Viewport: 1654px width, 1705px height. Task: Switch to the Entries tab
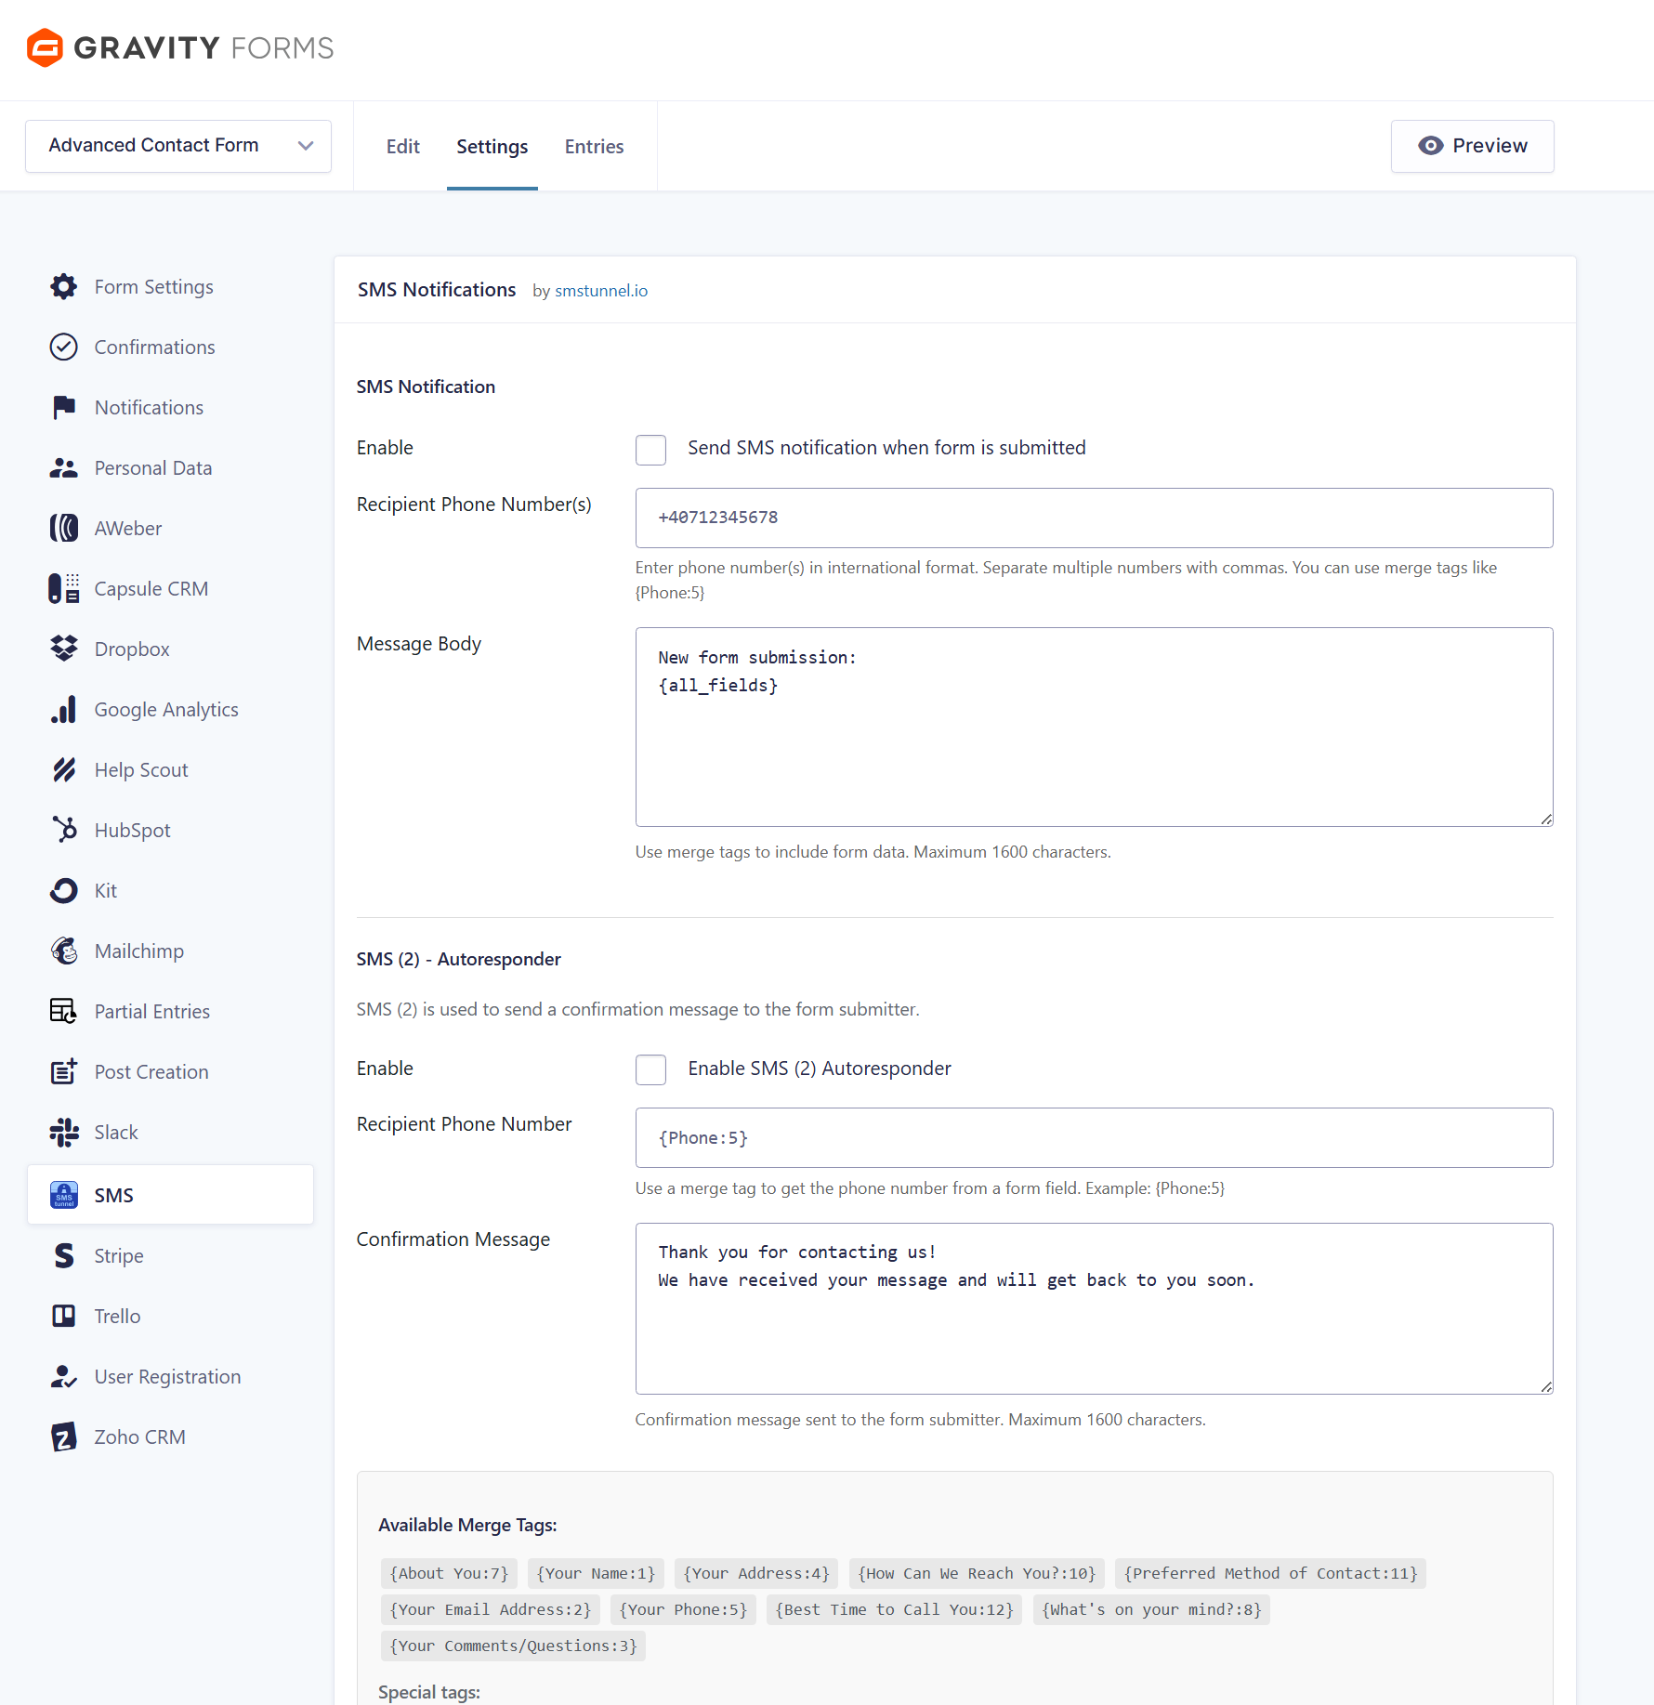coord(594,146)
